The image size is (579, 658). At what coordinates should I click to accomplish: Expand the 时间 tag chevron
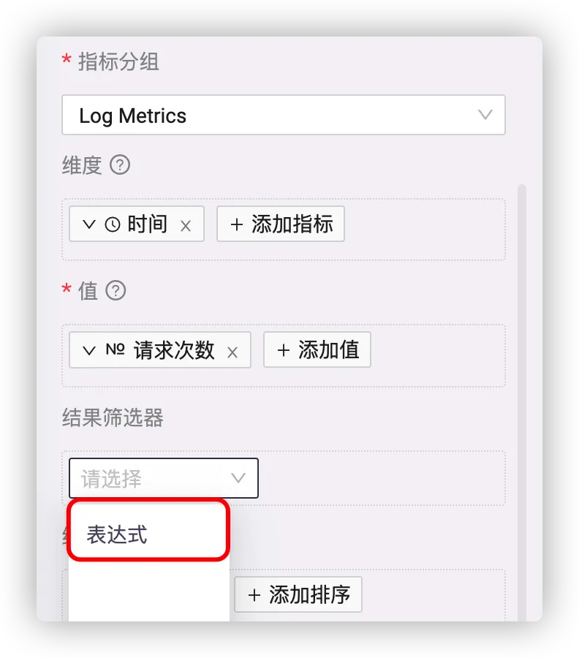(x=89, y=224)
